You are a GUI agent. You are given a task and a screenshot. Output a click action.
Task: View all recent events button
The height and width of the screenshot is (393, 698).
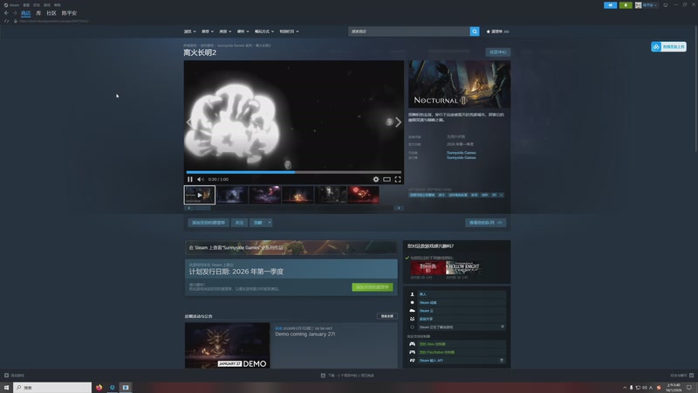387,316
